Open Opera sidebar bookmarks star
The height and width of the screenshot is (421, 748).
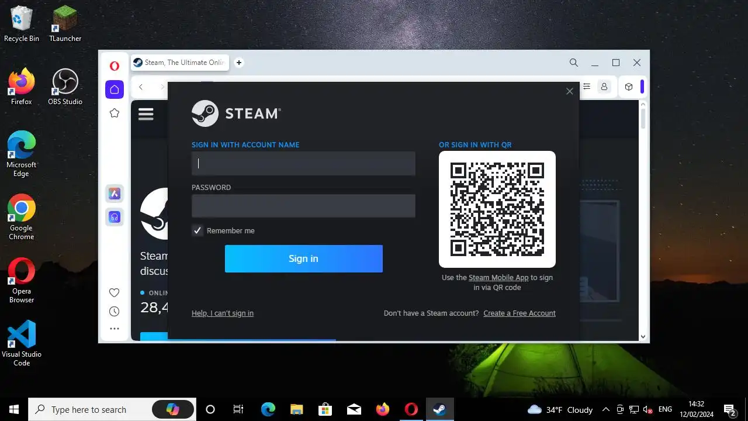click(115, 113)
